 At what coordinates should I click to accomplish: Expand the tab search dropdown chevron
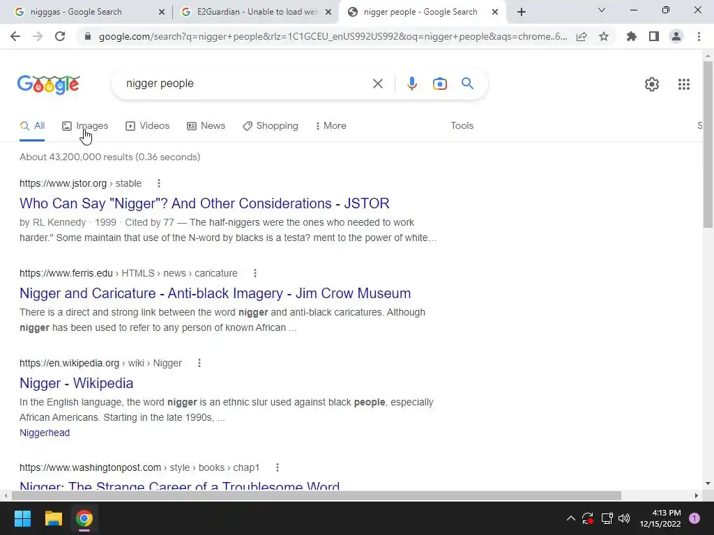[x=602, y=10]
